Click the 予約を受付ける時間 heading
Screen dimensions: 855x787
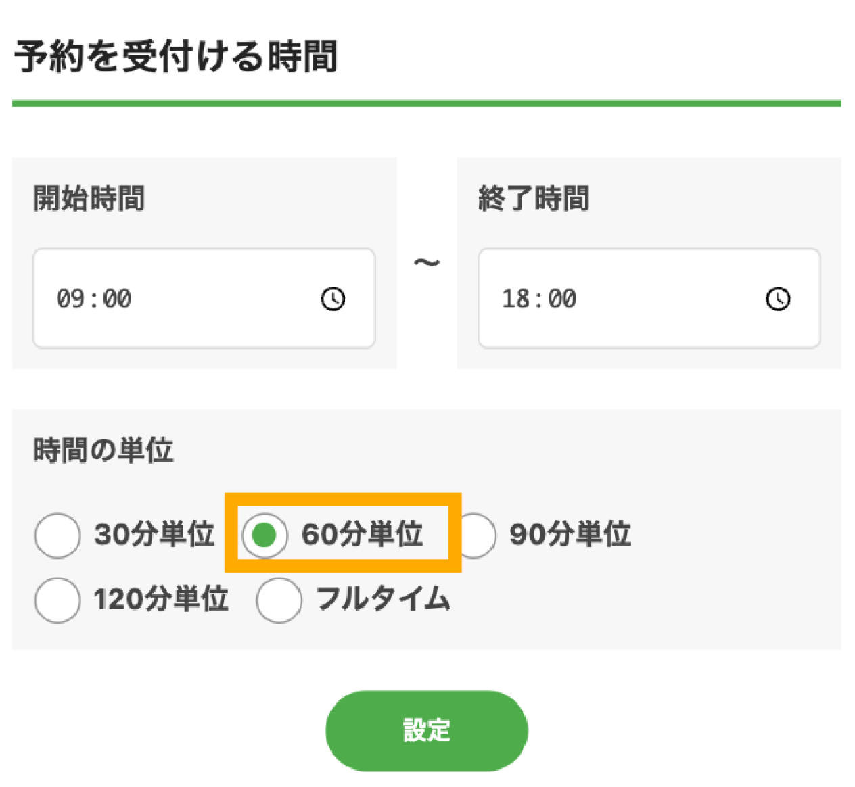click(176, 56)
